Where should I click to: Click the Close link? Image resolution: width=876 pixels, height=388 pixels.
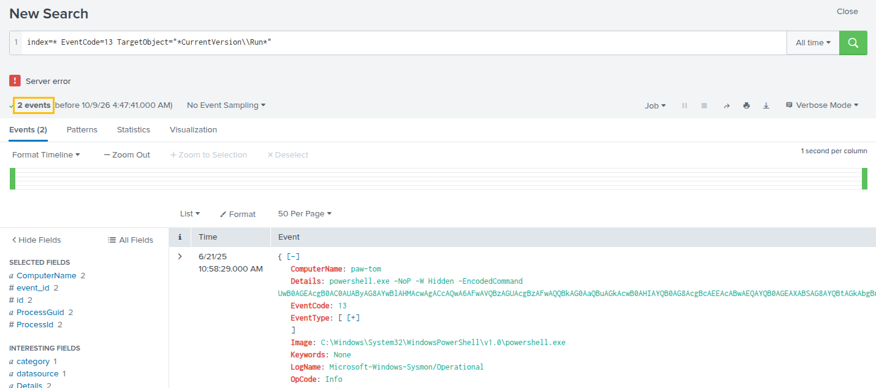(x=847, y=12)
